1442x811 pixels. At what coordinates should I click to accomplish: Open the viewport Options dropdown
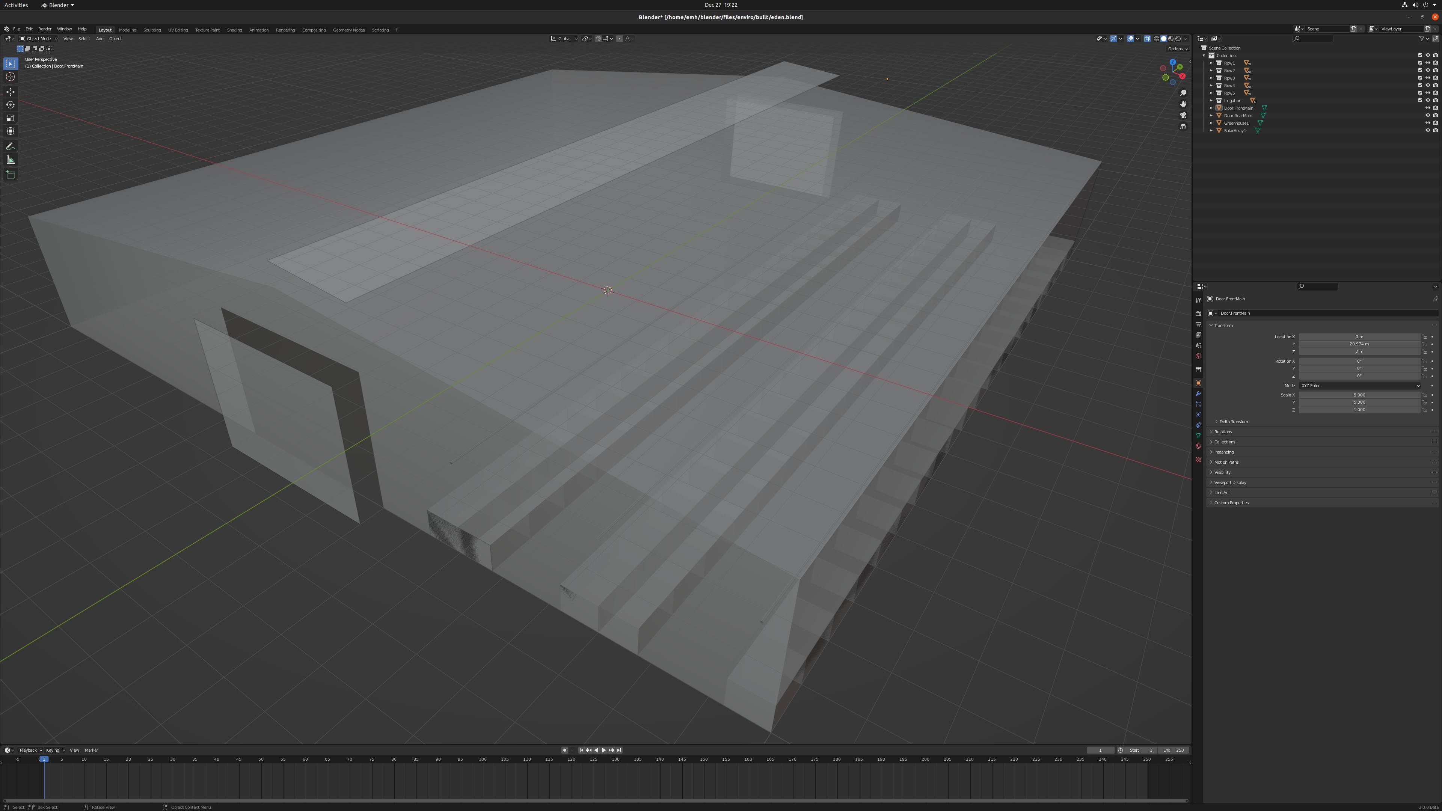point(1177,49)
